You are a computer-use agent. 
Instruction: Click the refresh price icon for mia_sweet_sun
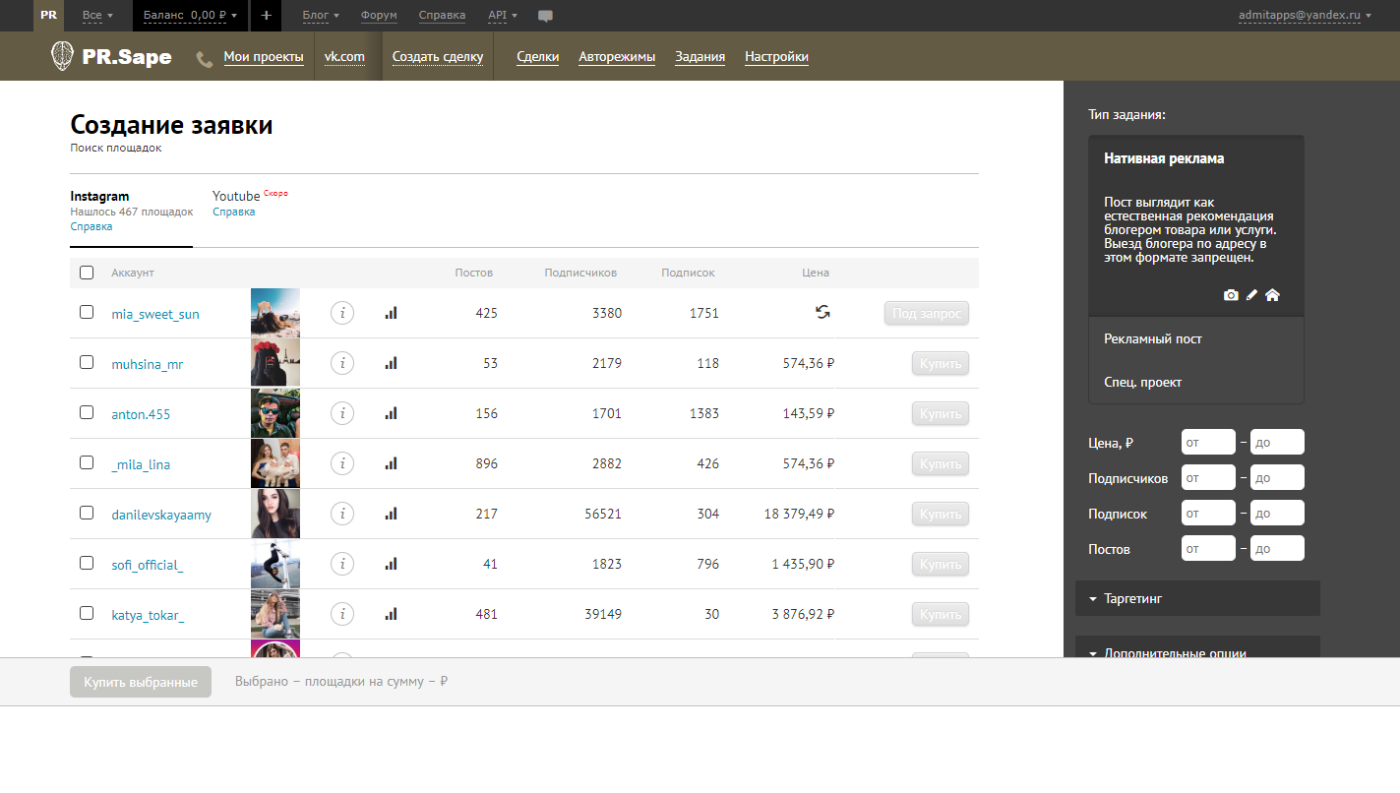pos(822,312)
